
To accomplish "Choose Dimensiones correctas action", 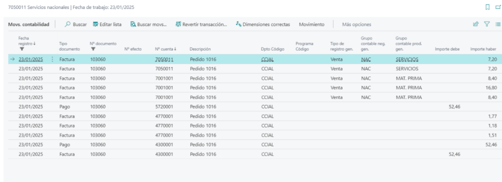I will pos(262,24).
